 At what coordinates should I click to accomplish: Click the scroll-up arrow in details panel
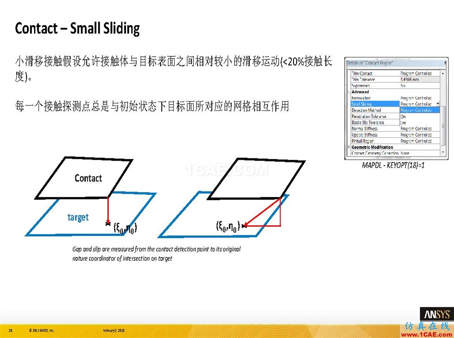443,73
